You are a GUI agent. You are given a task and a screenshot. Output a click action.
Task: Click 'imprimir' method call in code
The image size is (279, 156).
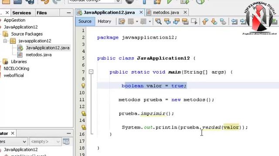click(x=153, y=114)
